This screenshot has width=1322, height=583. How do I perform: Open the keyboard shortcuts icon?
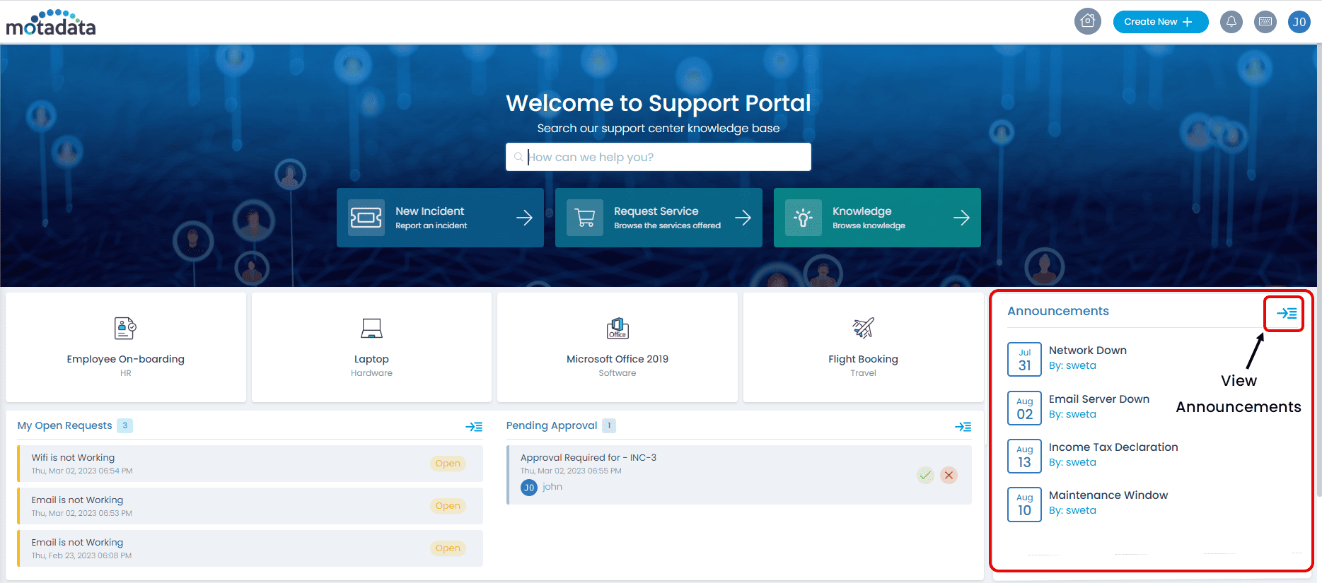1265,22
